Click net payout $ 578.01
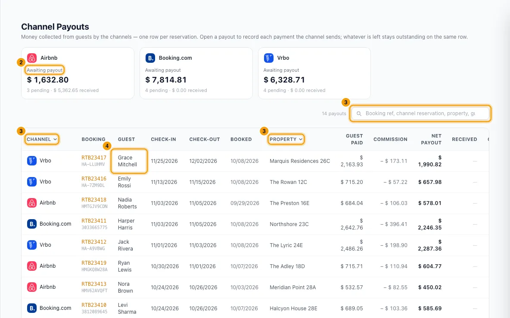 click(430, 203)
